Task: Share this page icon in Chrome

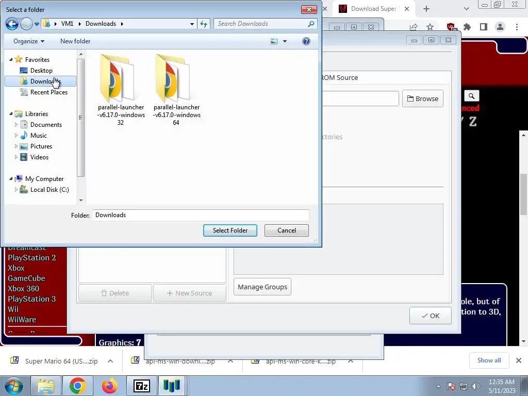Action: [x=414, y=27]
